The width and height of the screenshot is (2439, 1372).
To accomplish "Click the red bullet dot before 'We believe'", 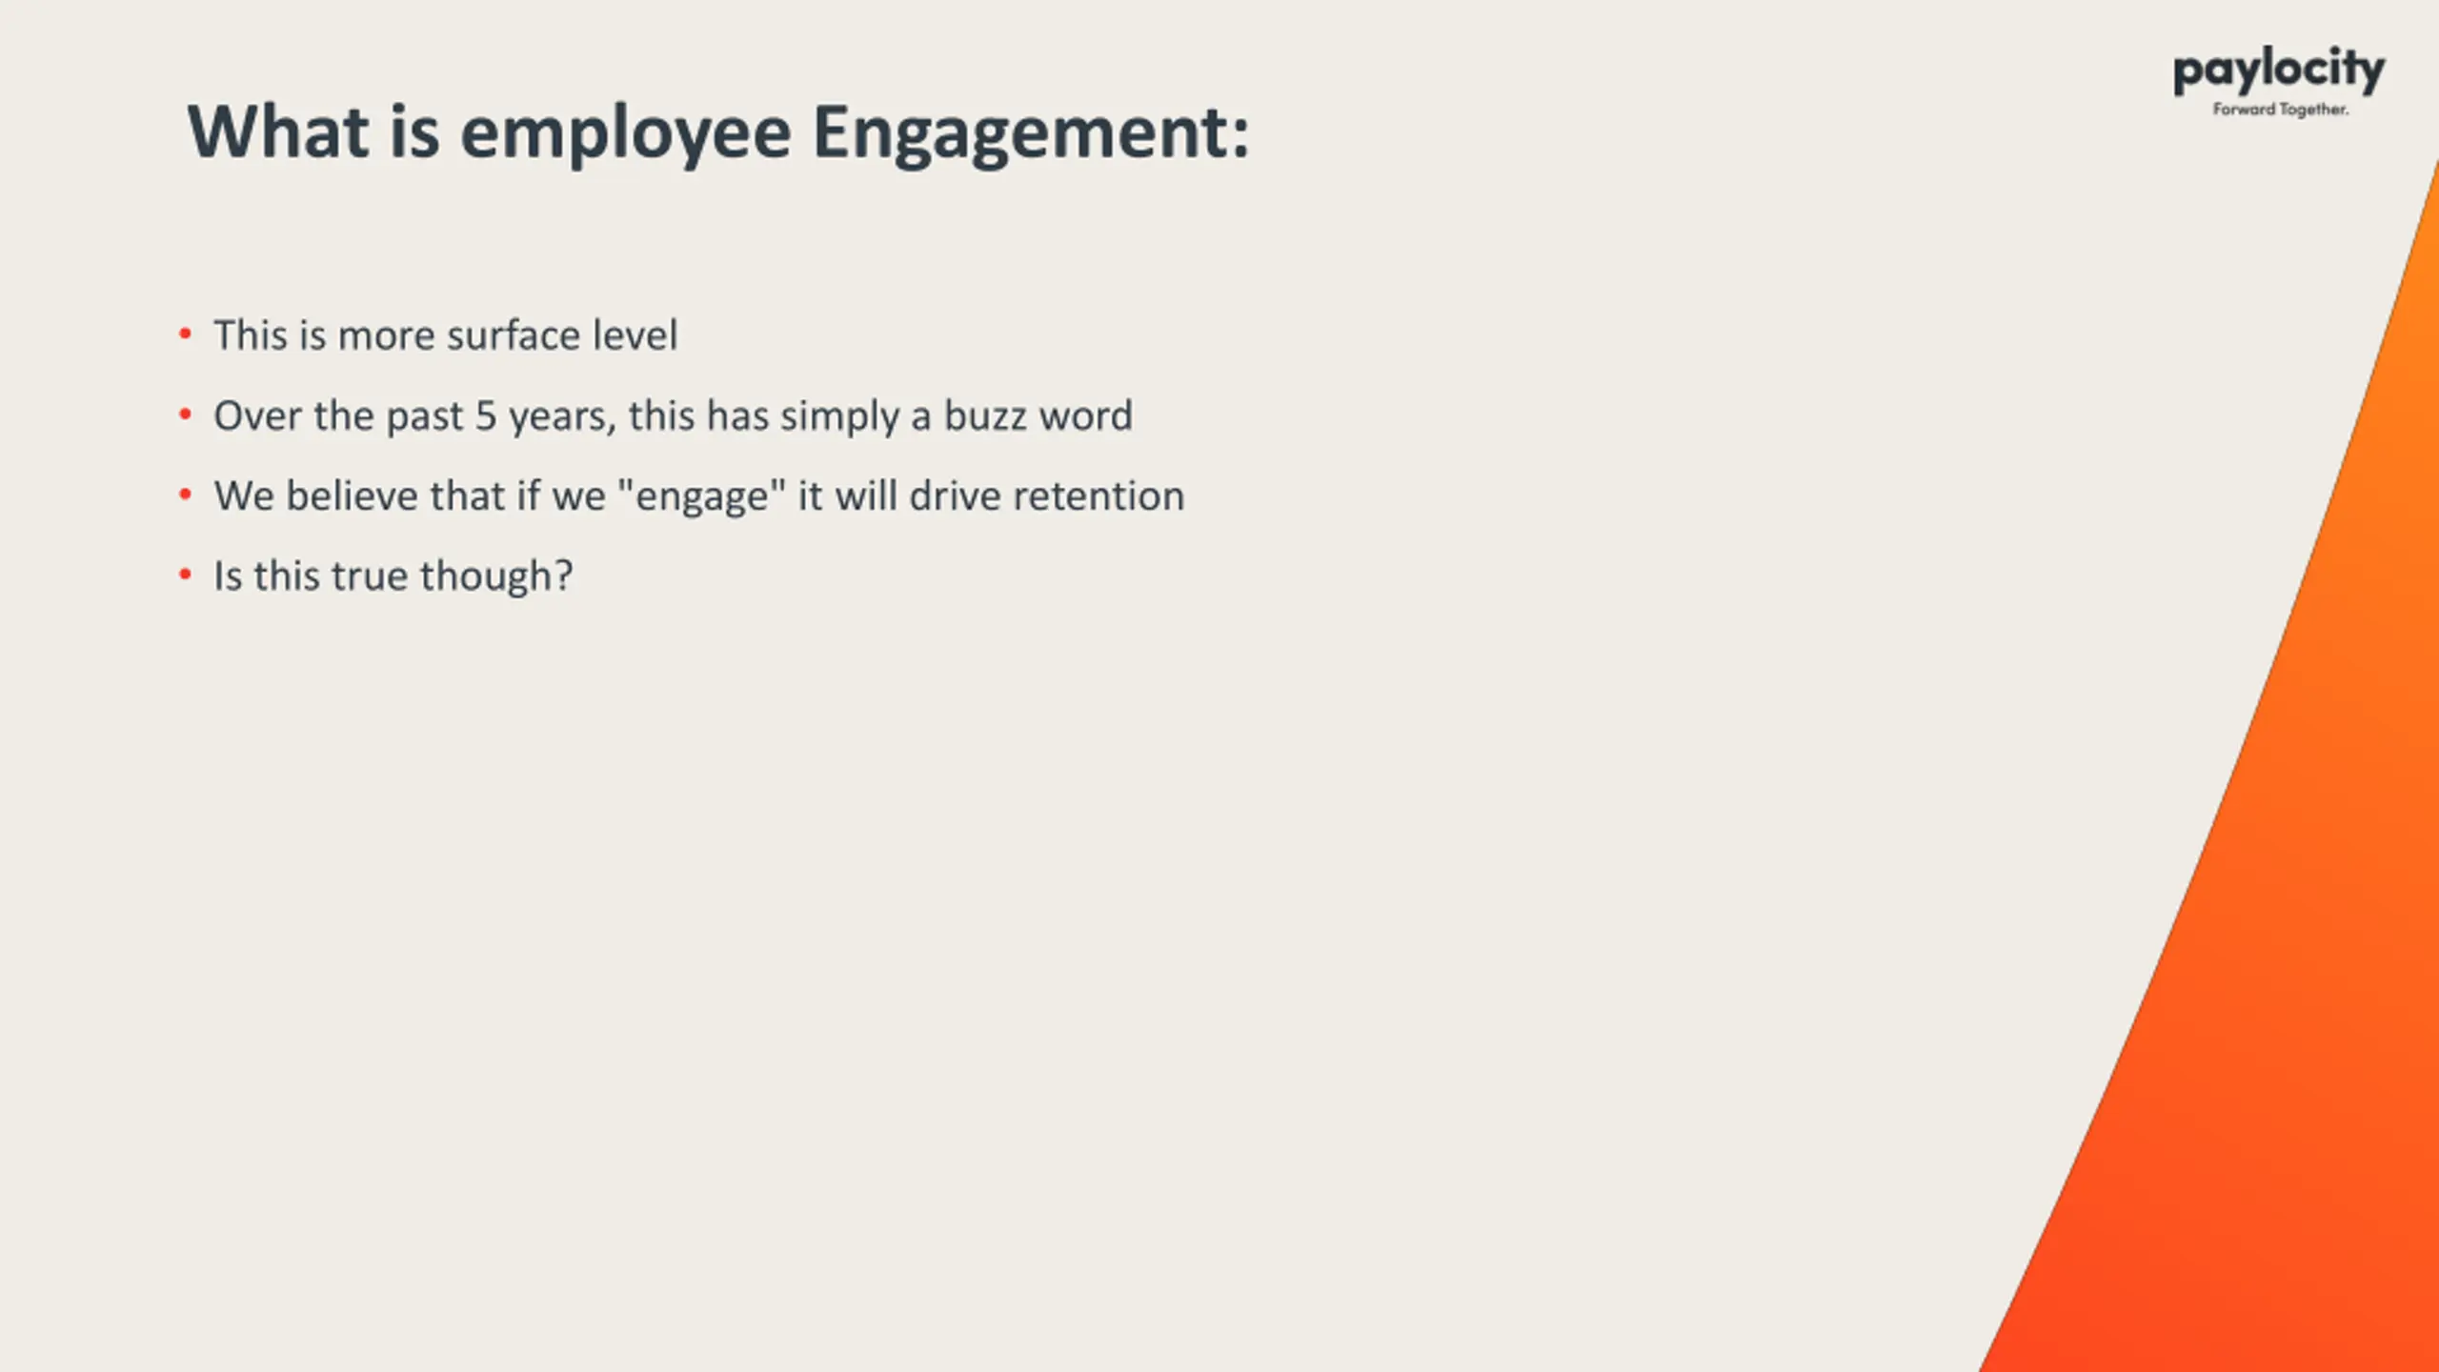I will click(185, 494).
